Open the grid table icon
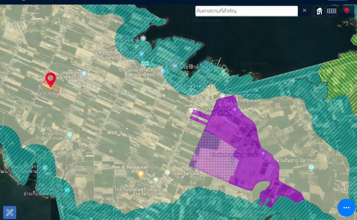 [x=331, y=11]
